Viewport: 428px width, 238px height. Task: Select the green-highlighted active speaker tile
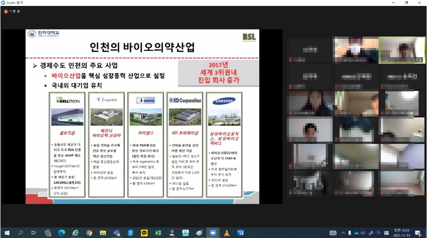pos(402,50)
